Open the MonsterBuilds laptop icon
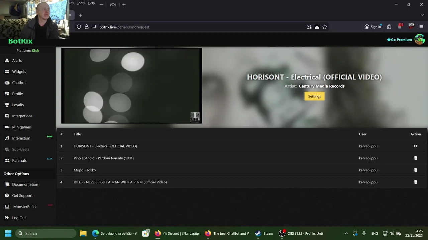Image resolution: width=428 pixels, height=240 pixels. click(x=7, y=207)
